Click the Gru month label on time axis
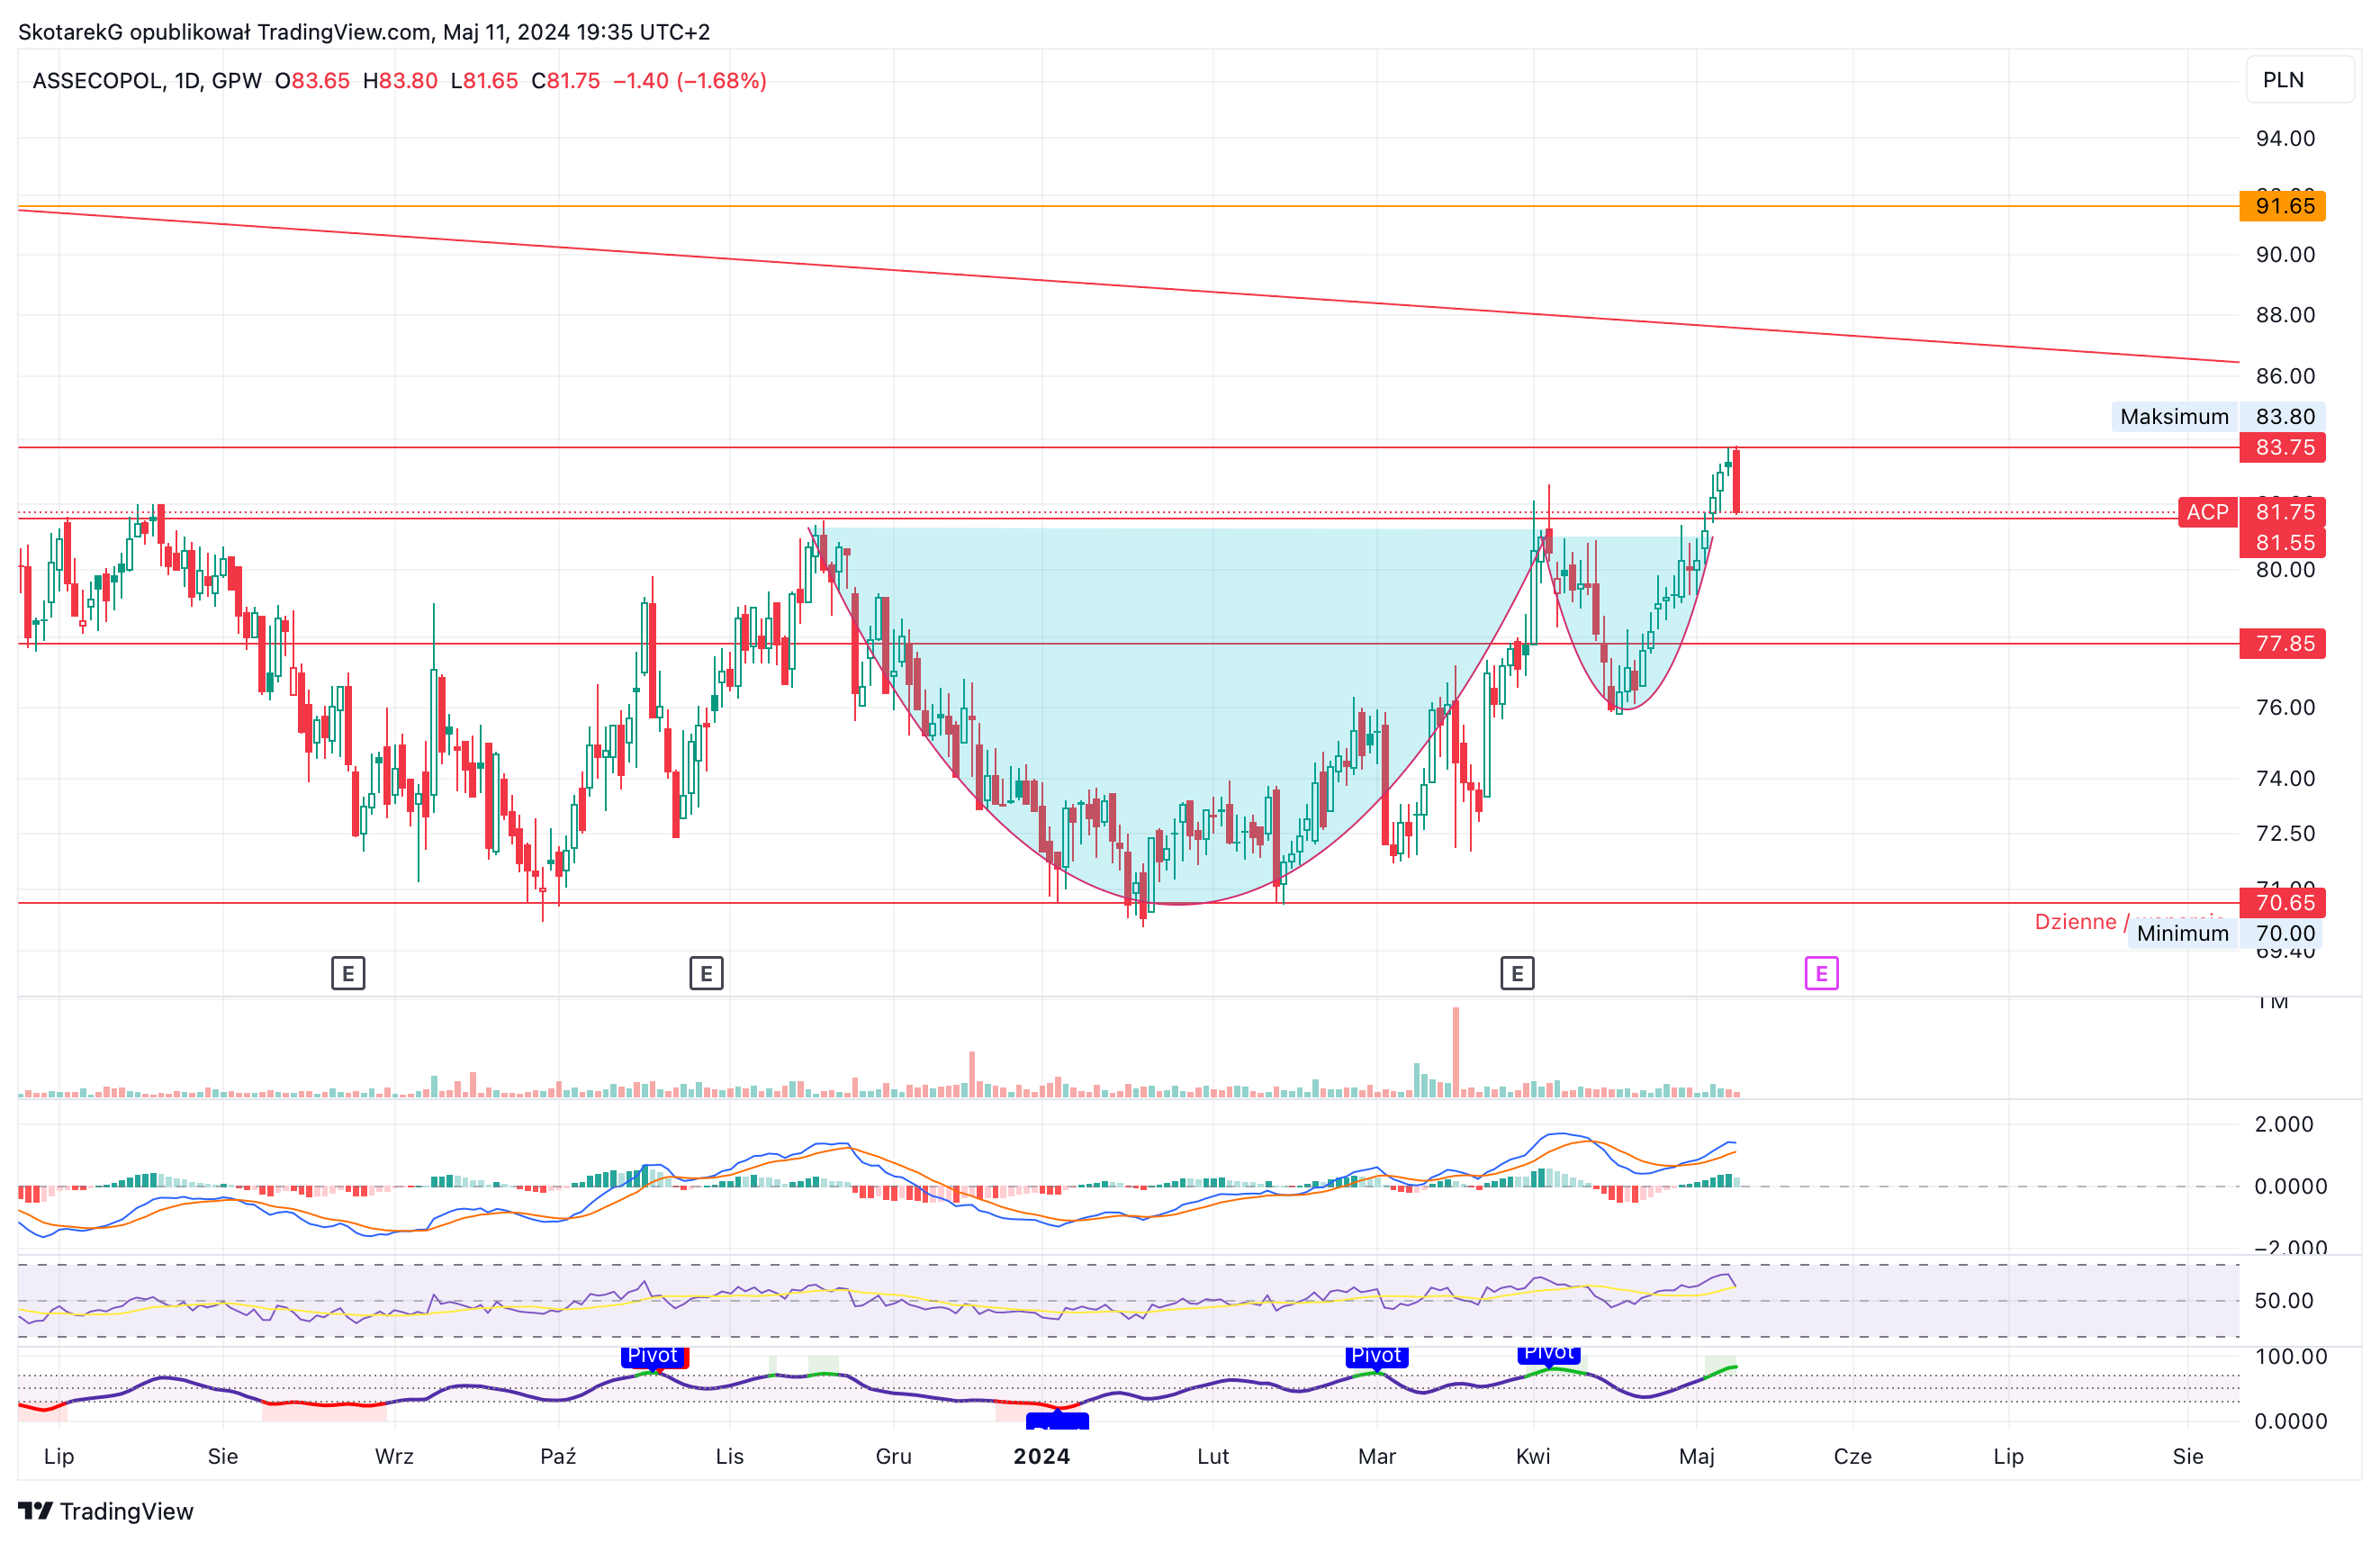Viewport: 2380px width, 1543px height. tap(893, 1456)
